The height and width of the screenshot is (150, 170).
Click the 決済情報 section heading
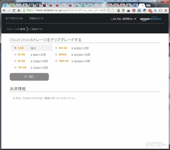(18, 89)
